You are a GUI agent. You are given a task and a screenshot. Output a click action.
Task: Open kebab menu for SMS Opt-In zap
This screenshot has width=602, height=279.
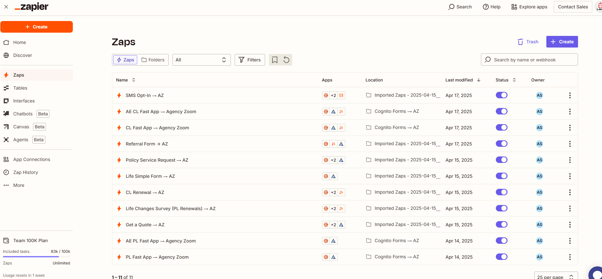(570, 95)
